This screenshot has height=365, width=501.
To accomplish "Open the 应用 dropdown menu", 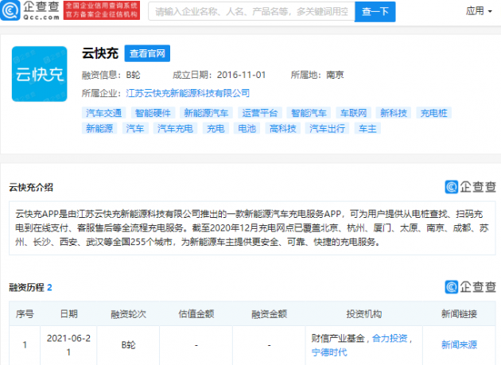I will pyautogui.click(x=478, y=11).
